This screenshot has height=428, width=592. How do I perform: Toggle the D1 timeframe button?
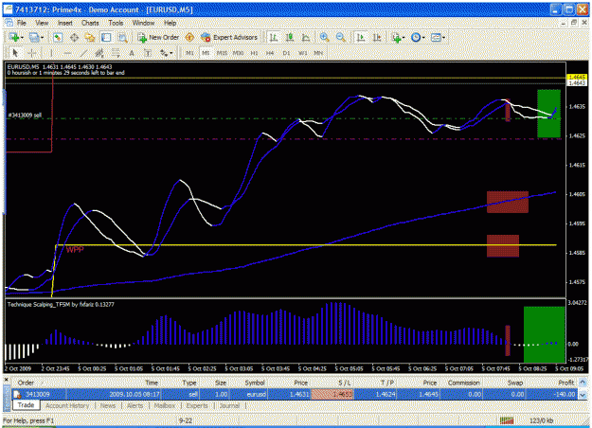pyautogui.click(x=286, y=53)
